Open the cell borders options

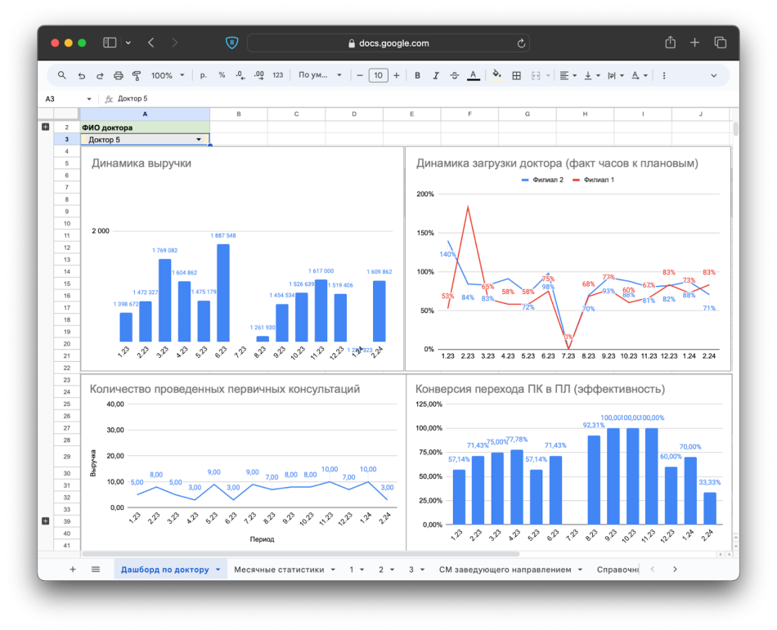point(516,75)
